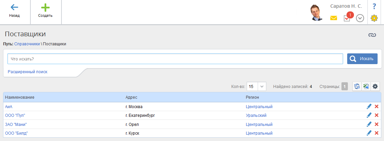Go back with the Назад button
The width and height of the screenshot is (384, 141).
[x=14, y=12]
